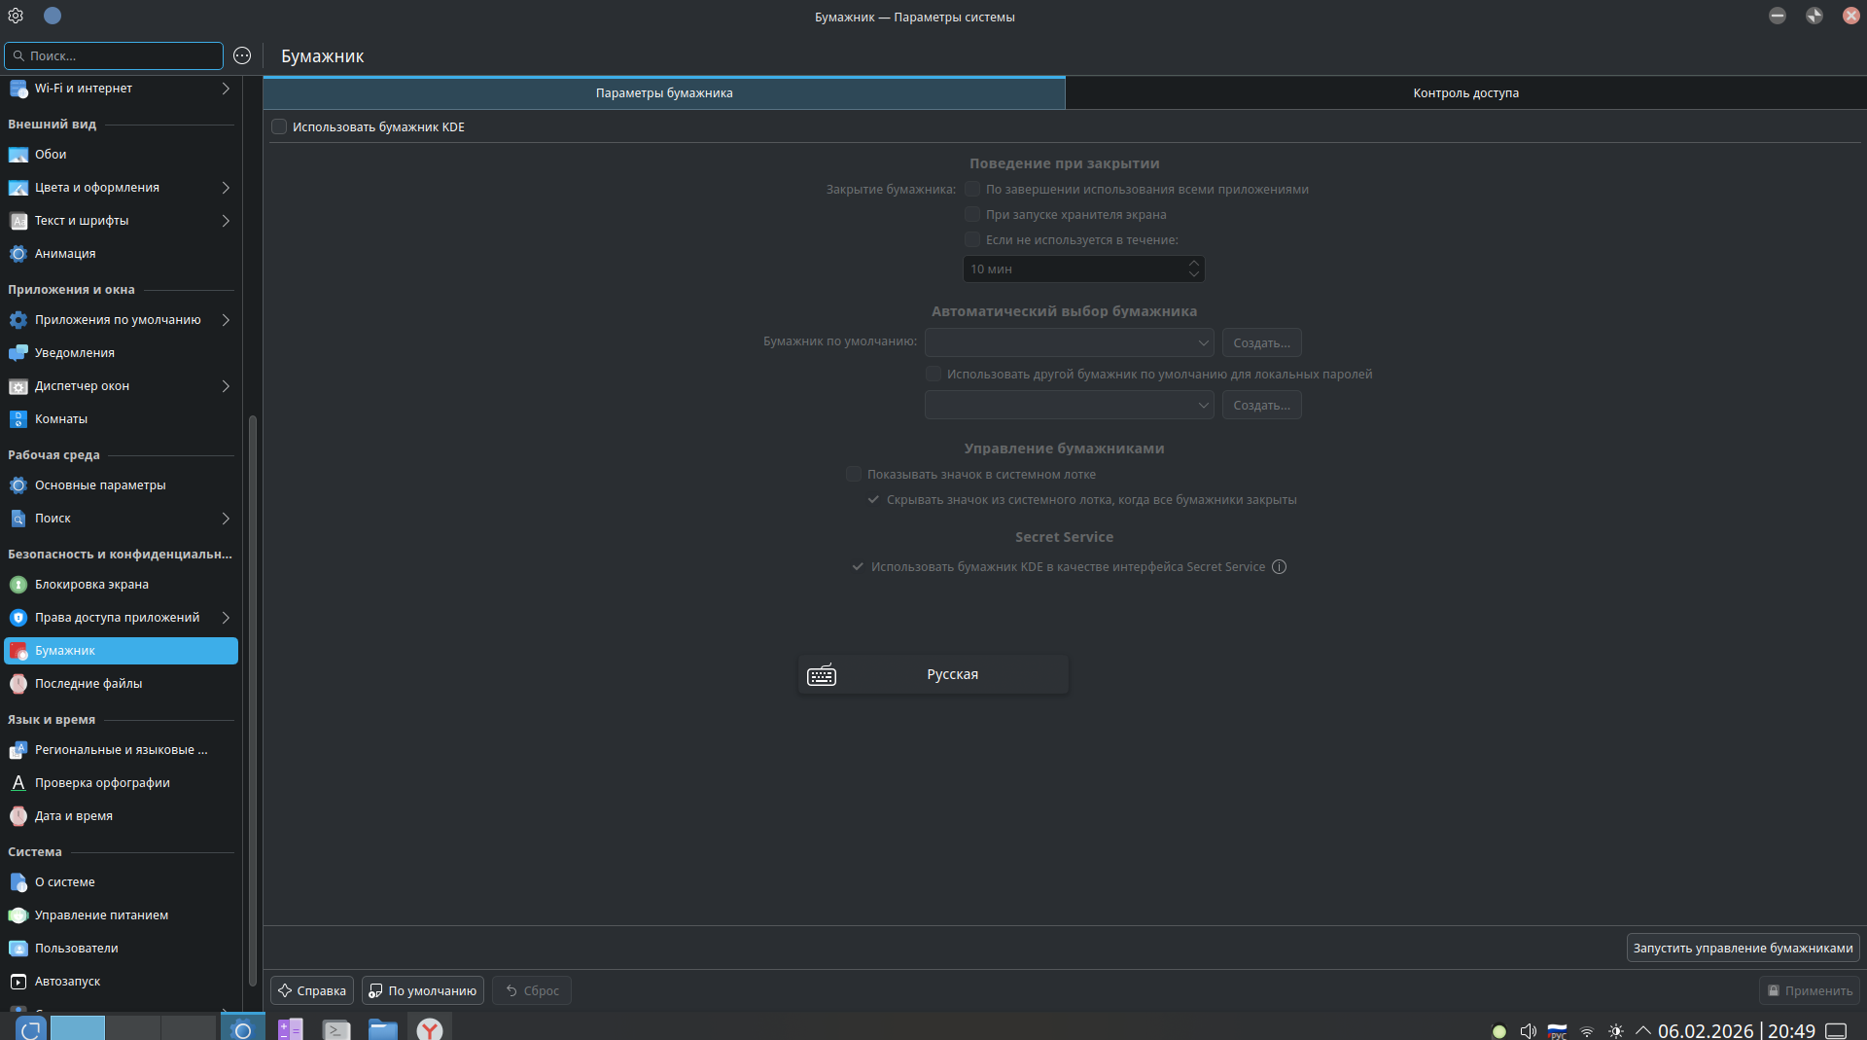Click the sidebar vertical scrollbar
This screenshot has height=1040, width=1867.
tap(253, 700)
